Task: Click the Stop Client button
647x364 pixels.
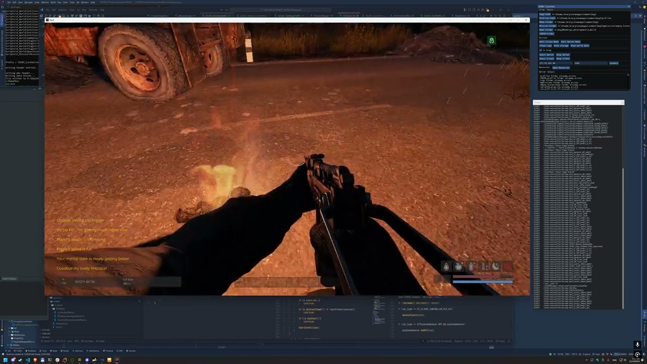Action: click(x=563, y=59)
